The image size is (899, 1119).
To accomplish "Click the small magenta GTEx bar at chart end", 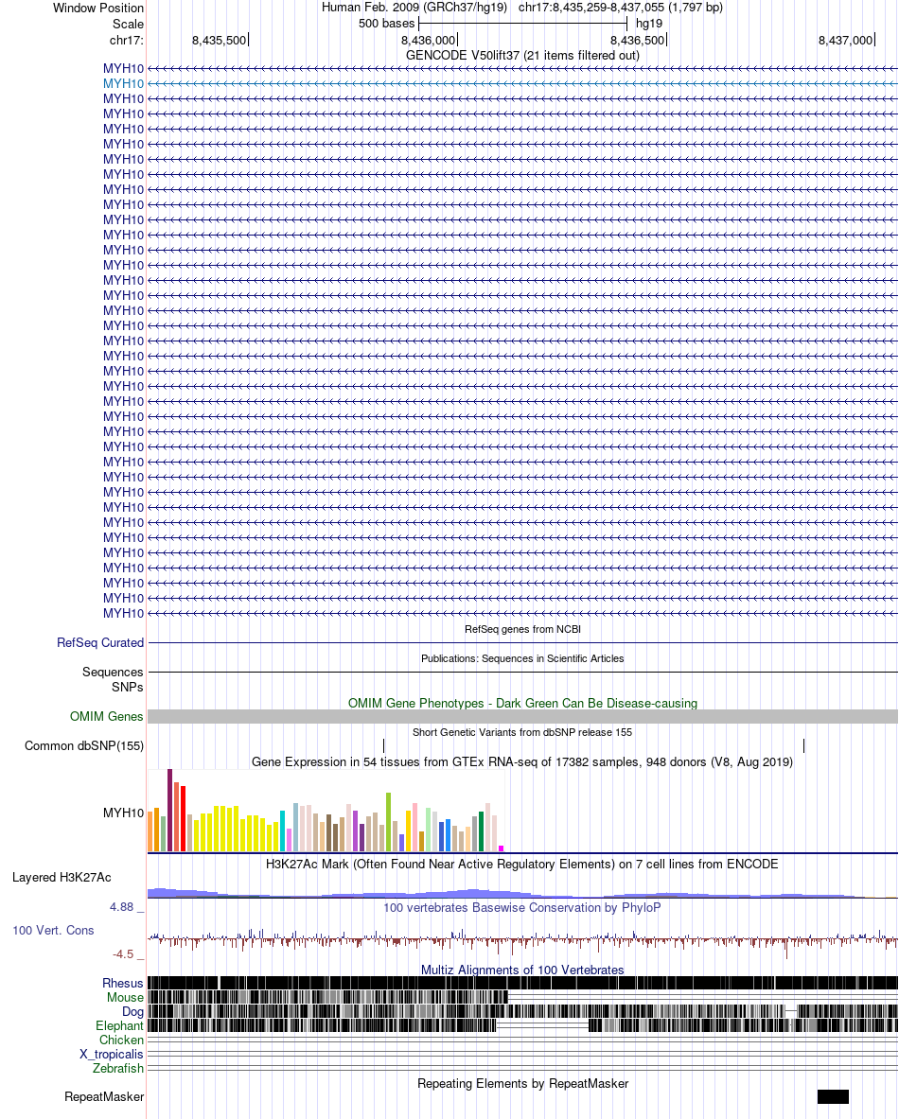I will 502,848.
